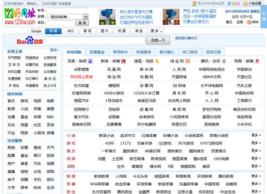The height and width of the screenshot is (194, 267).
Task: Open the 起点中文 novel link
Action: (128, 136)
